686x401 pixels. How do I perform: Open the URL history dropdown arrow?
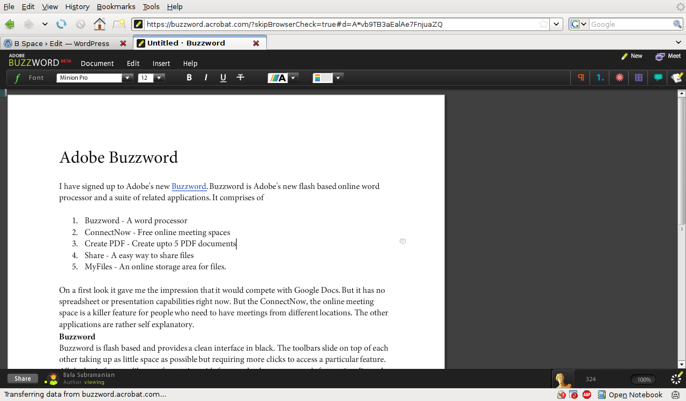pos(557,24)
